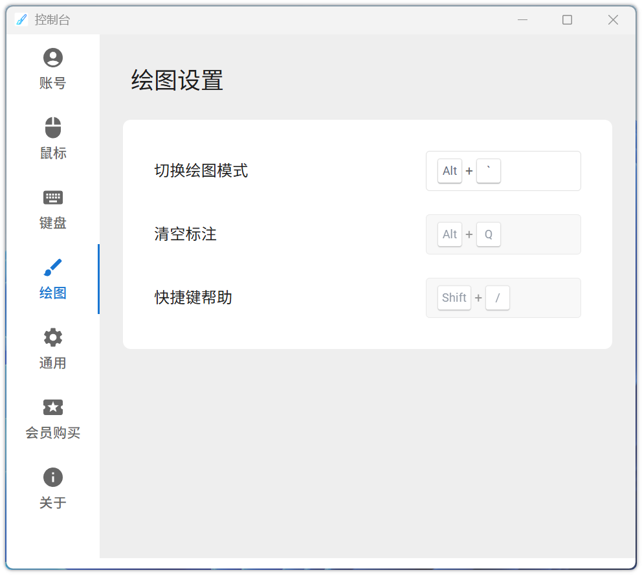Click the account profile icon in sidebar
642x575 pixels.
[x=53, y=58]
